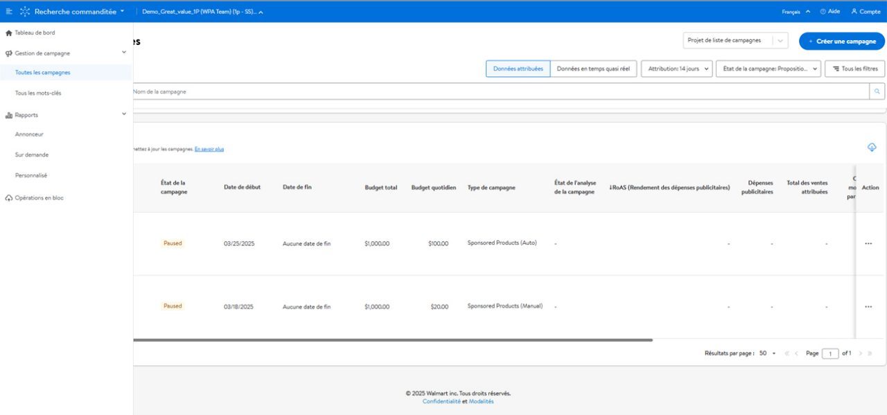The height and width of the screenshot is (415, 887).
Task: Open the En savoir plus link
Action: pyautogui.click(x=209, y=149)
